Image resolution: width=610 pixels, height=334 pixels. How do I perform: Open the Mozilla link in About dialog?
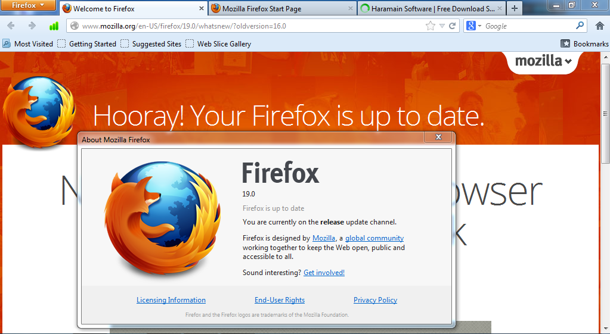coord(324,238)
